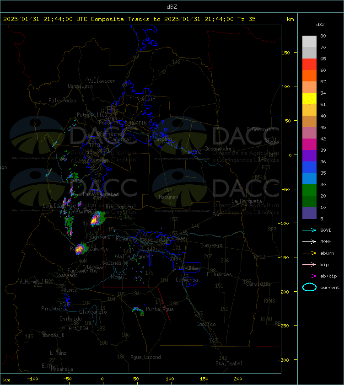Click the Pincheira map label
The image size is (344, 385).
pyautogui.click(x=54, y=308)
